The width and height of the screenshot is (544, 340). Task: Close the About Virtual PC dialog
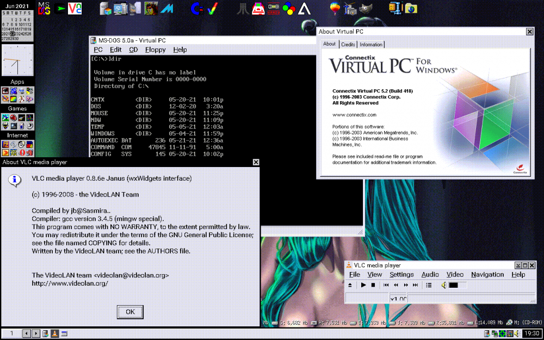(529, 32)
